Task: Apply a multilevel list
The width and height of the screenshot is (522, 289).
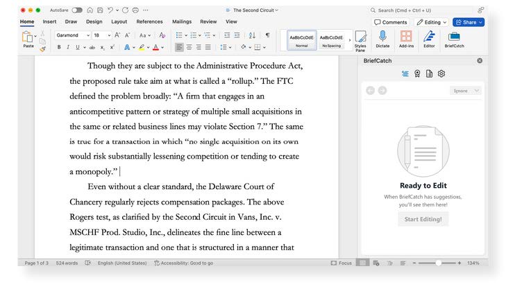Action: click(207, 35)
